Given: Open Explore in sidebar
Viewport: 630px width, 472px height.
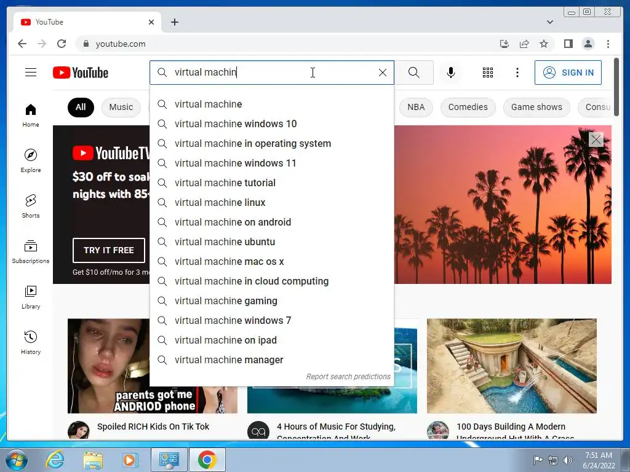Looking at the screenshot, I should click(31, 160).
